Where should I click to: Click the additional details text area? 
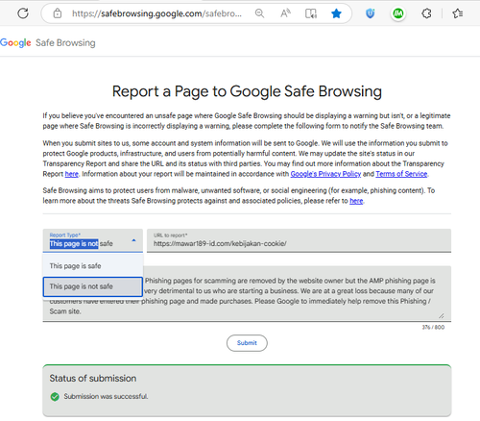pyautogui.click(x=247, y=293)
